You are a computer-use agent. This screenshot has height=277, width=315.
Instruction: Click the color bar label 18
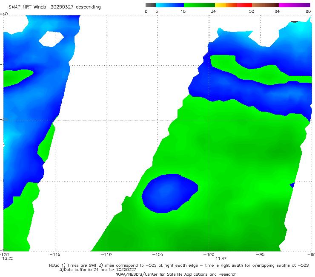[183, 11]
